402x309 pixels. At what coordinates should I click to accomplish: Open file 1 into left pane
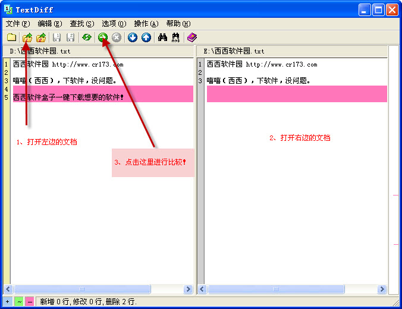tap(27, 37)
